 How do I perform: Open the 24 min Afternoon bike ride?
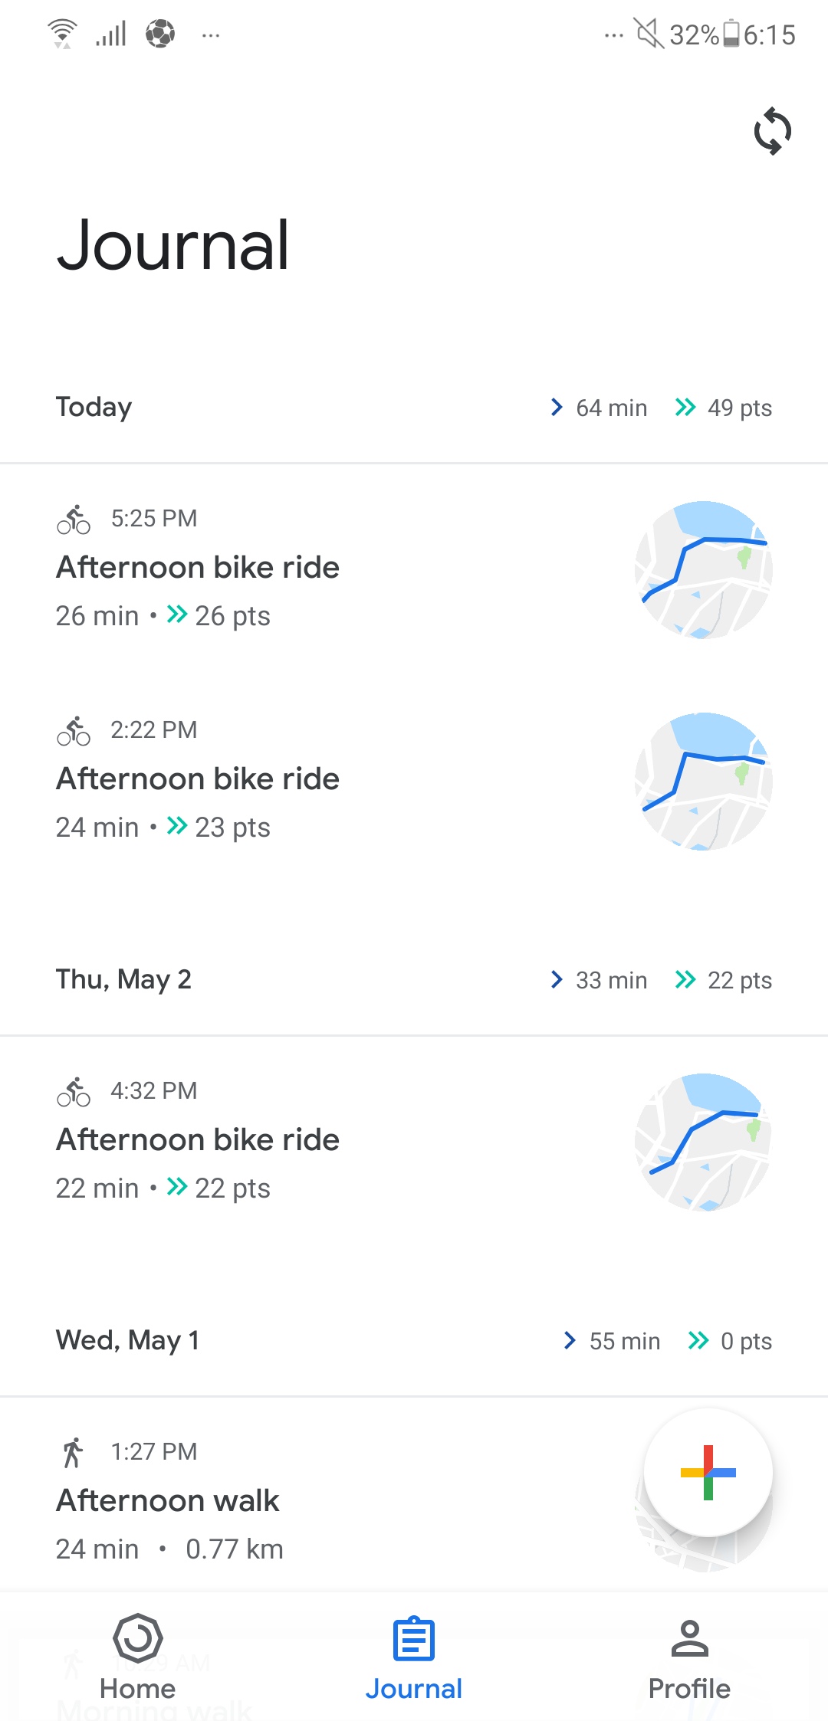point(198,779)
